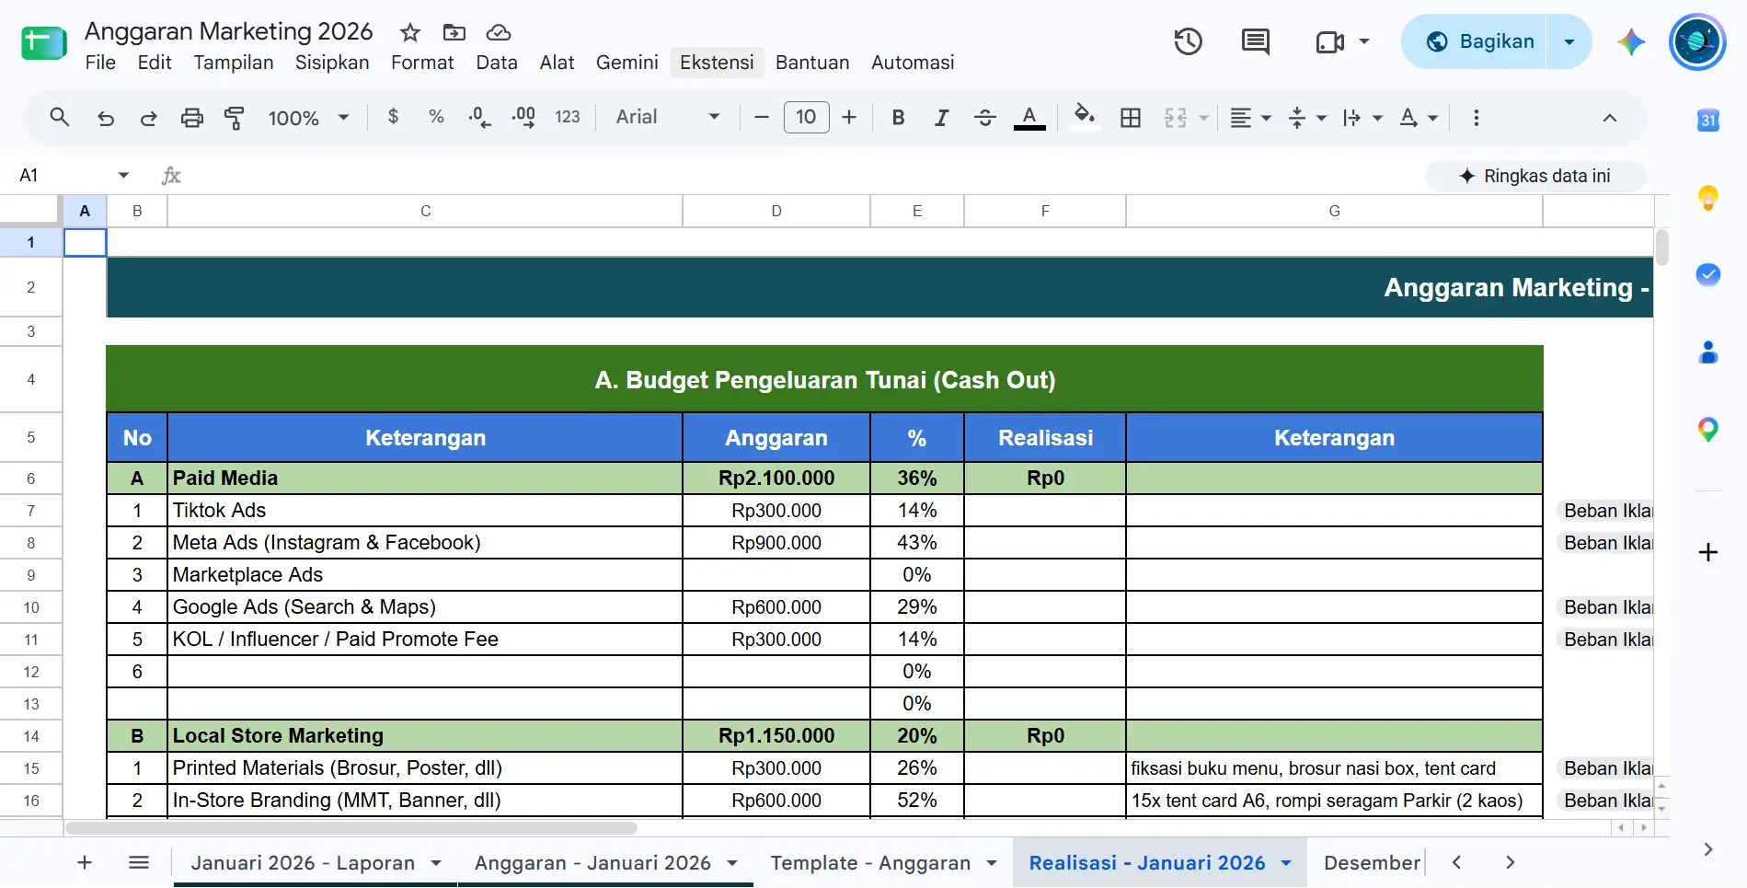Click the undo icon in the toolbar
Image resolution: width=1747 pixels, height=888 pixels.
coord(106,118)
